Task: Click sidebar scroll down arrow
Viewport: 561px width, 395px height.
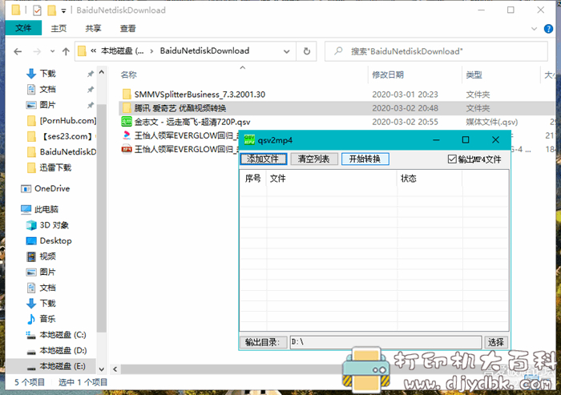Action: click(102, 369)
